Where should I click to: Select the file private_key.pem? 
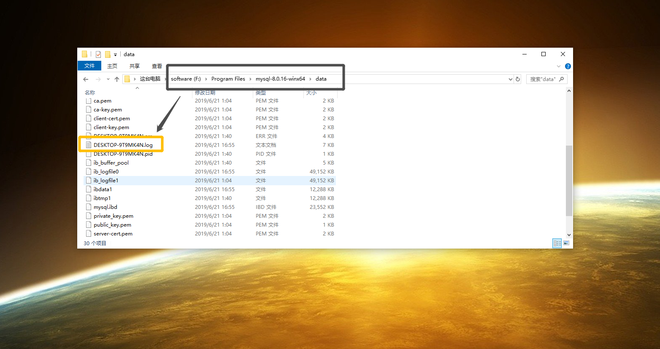tap(114, 216)
